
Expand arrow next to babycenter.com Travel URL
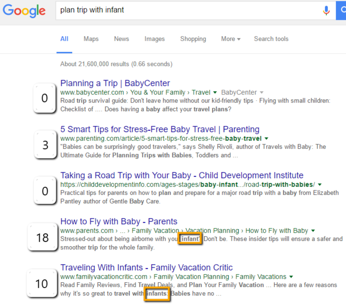coord(215,92)
